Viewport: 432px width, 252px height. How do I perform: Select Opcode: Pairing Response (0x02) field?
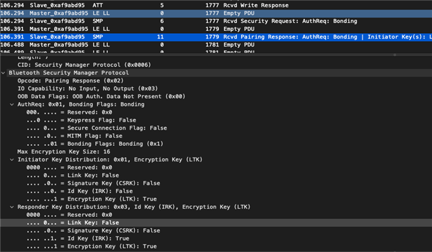click(x=70, y=81)
